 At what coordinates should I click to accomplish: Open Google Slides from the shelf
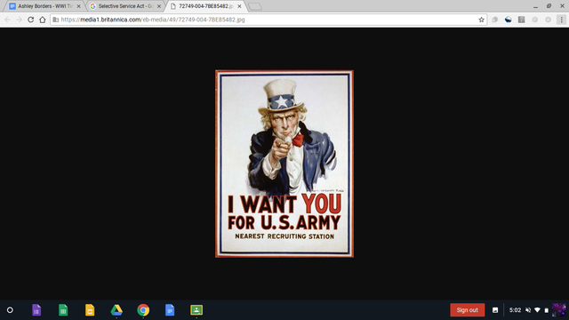(x=90, y=310)
